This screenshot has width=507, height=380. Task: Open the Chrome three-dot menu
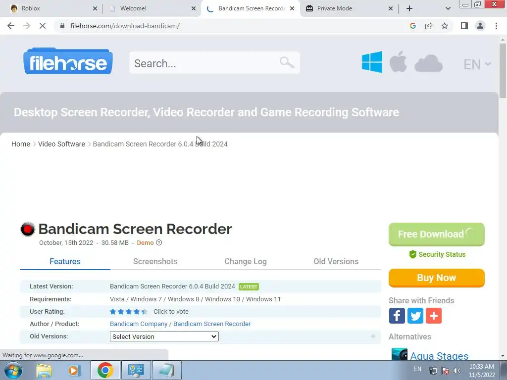496,26
